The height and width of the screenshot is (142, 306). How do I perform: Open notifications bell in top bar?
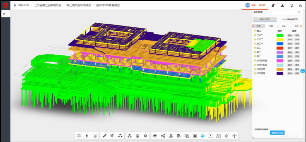[273, 6]
